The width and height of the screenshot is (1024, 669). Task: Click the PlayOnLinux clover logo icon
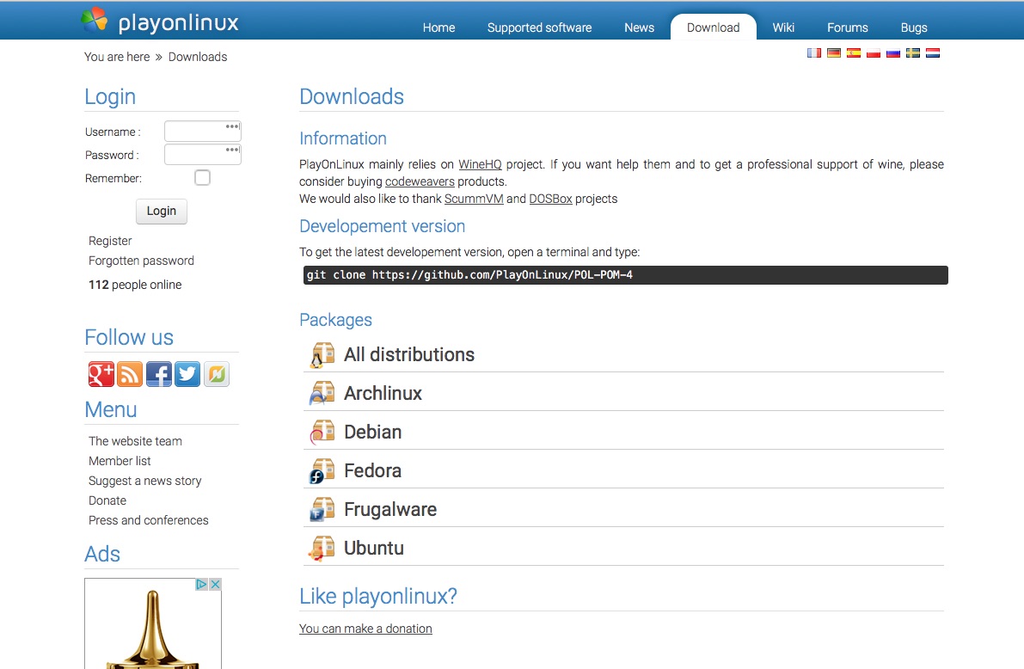tap(95, 20)
